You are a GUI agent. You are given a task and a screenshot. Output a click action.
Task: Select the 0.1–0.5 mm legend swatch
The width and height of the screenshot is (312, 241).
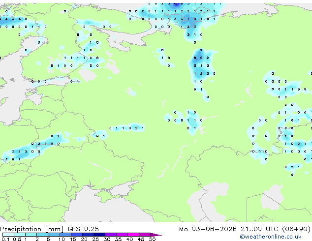[8, 235]
